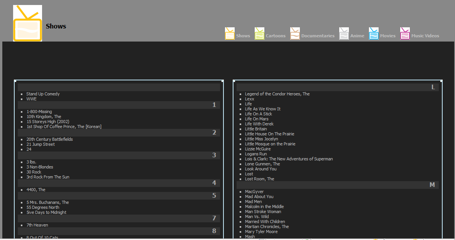
Task: Open 1-800-Missing show link
Action: point(39,112)
